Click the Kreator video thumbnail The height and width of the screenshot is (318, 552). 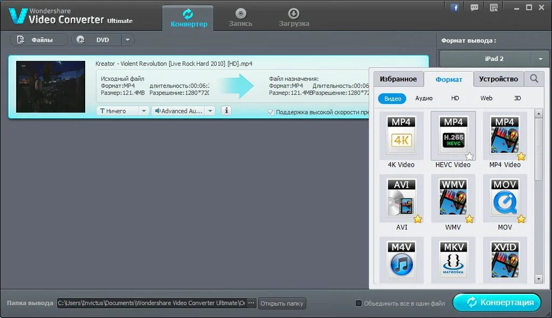(x=51, y=87)
